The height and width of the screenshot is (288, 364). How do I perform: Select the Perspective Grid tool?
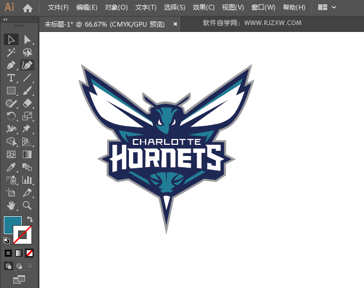(27, 142)
